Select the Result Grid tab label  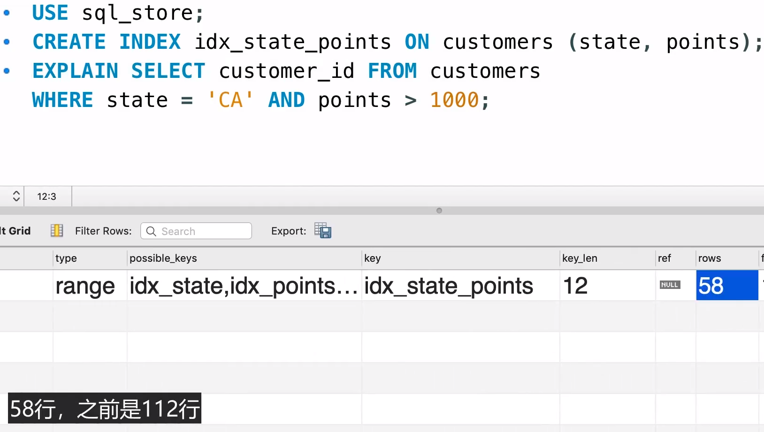16,231
